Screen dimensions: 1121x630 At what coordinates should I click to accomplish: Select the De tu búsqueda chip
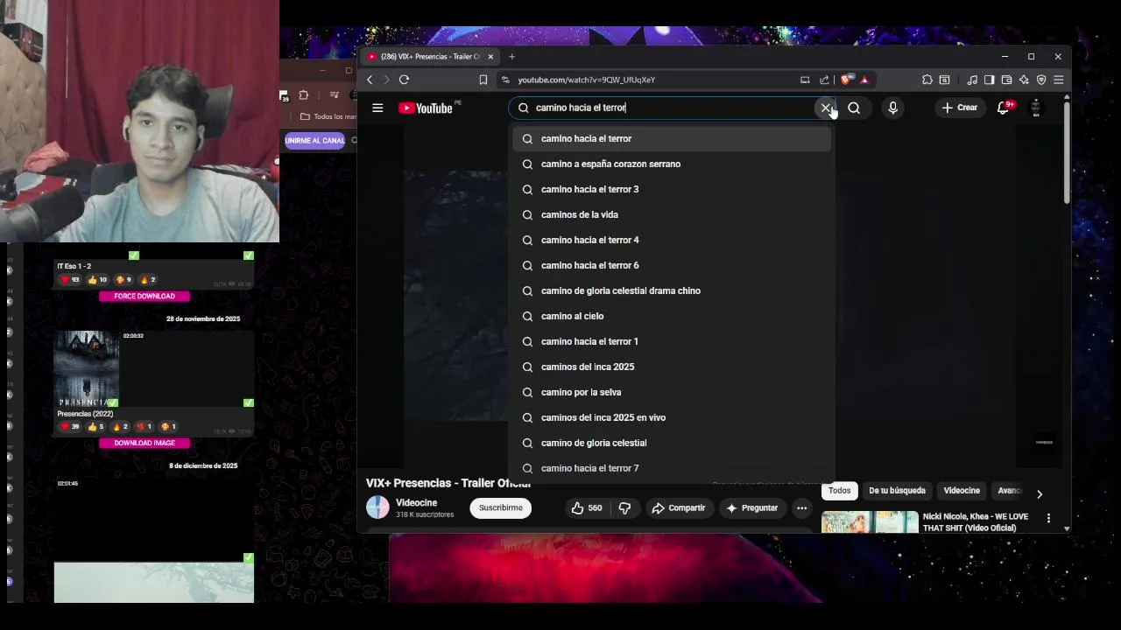897,491
